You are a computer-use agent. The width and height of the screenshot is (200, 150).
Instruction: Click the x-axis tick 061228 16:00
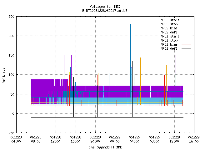pos(75,139)
